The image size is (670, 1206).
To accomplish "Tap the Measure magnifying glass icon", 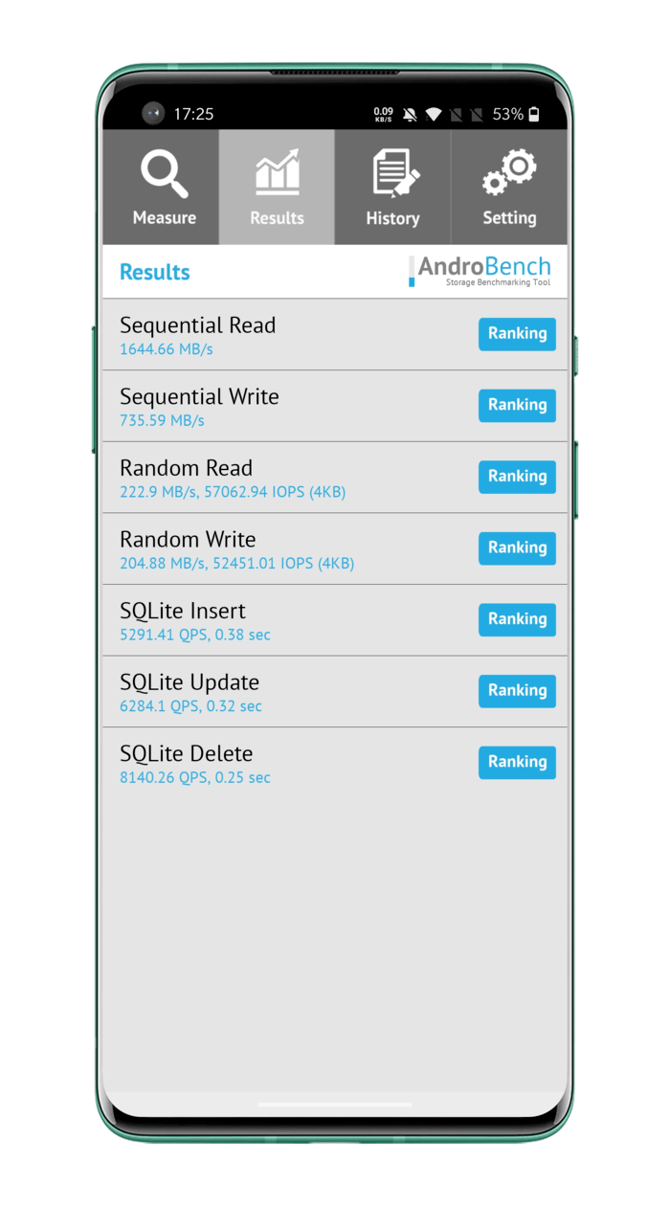I will 164,174.
